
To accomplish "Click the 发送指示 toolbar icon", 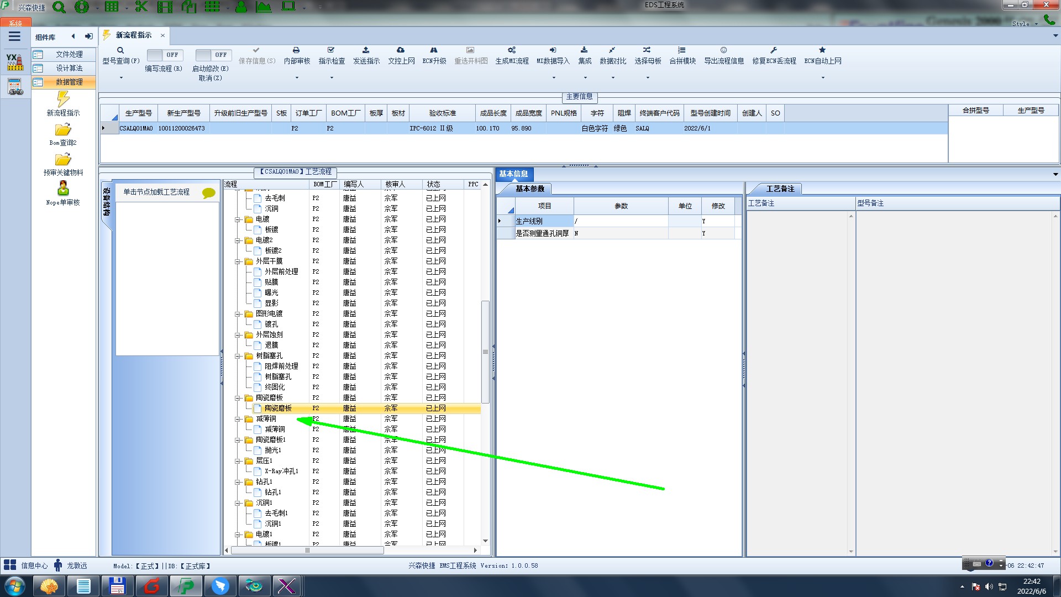I will click(366, 50).
